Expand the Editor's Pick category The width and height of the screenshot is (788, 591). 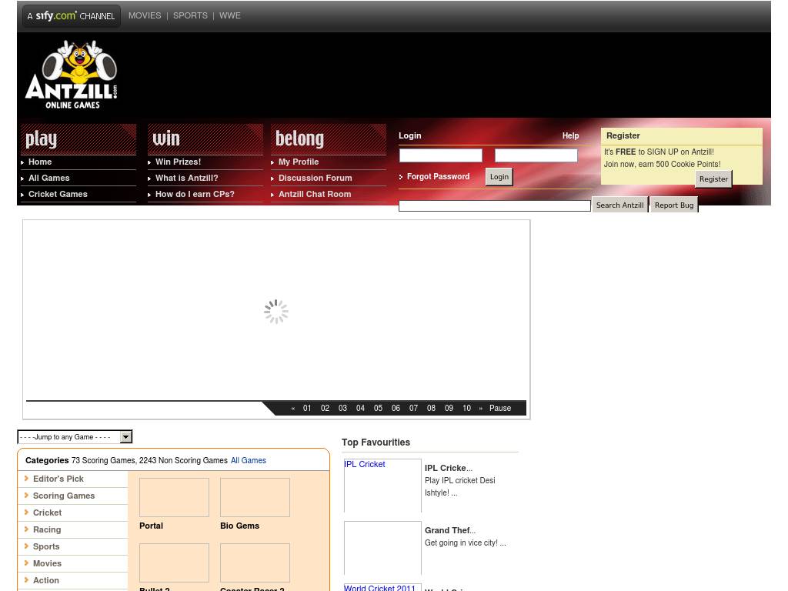pyautogui.click(x=58, y=479)
